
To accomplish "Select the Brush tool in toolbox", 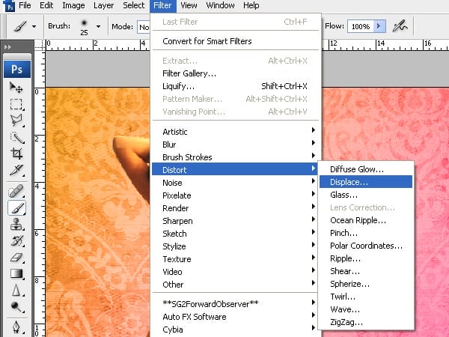I will (17, 207).
